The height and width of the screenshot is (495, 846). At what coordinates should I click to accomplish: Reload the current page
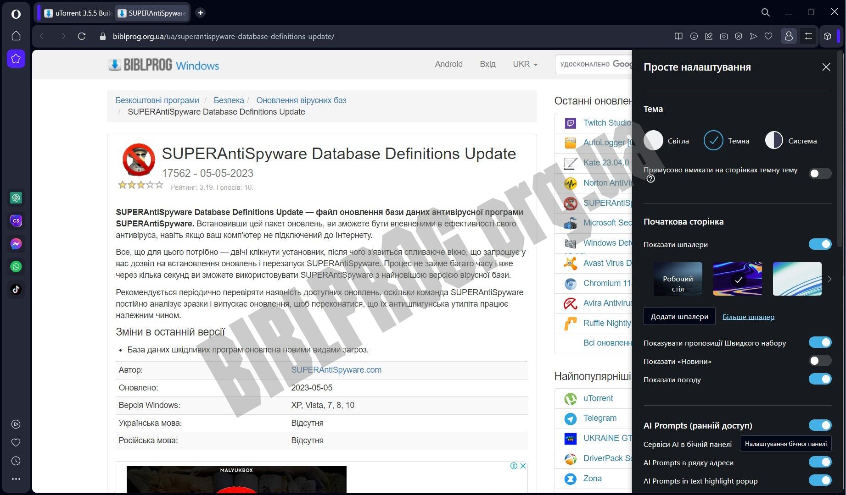pyautogui.click(x=82, y=36)
